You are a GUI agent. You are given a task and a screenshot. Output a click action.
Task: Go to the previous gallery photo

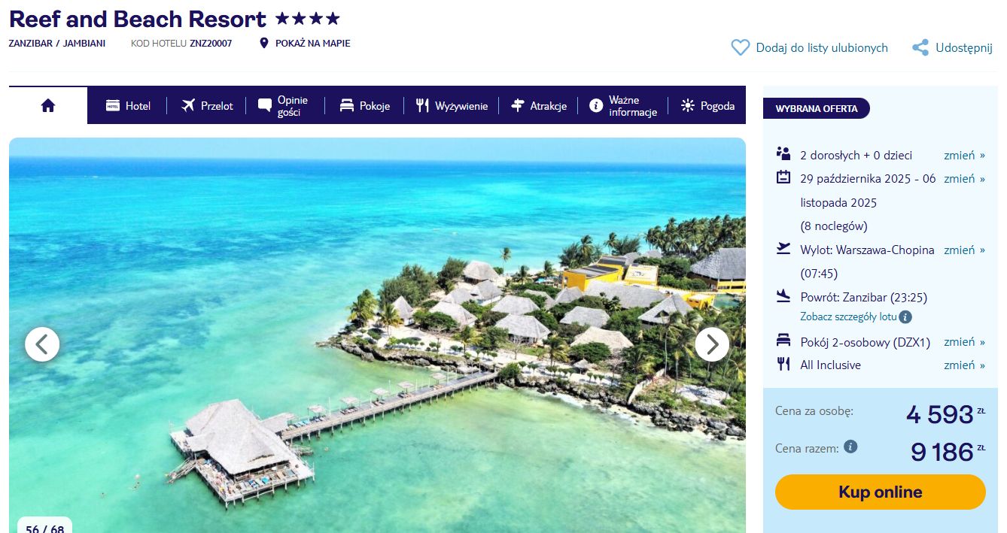tap(42, 344)
